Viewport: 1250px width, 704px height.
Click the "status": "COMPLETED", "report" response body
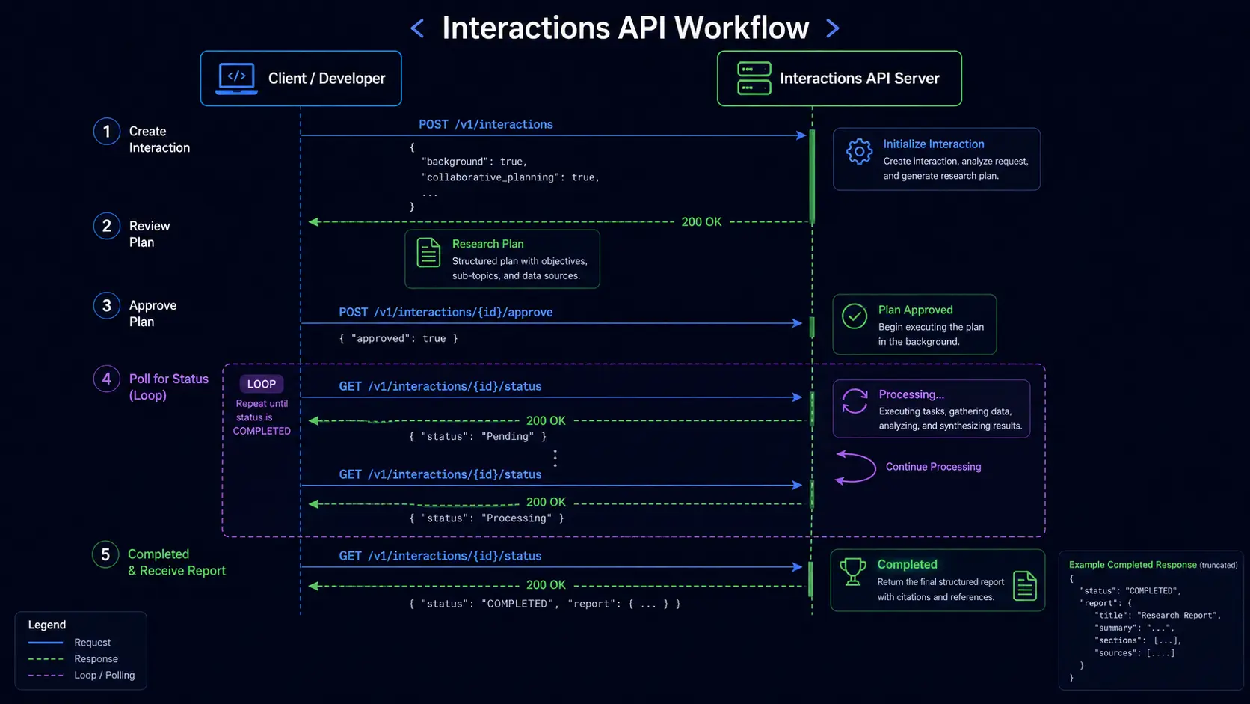click(x=545, y=604)
